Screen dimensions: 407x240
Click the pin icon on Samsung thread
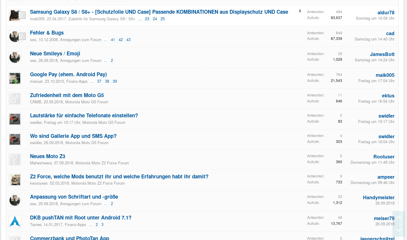300,11
